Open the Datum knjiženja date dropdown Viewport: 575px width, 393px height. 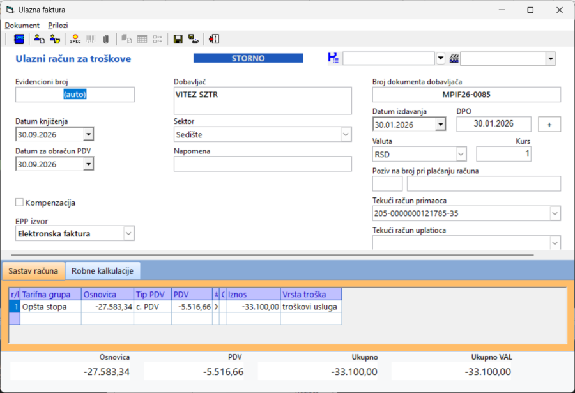point(88,134)
